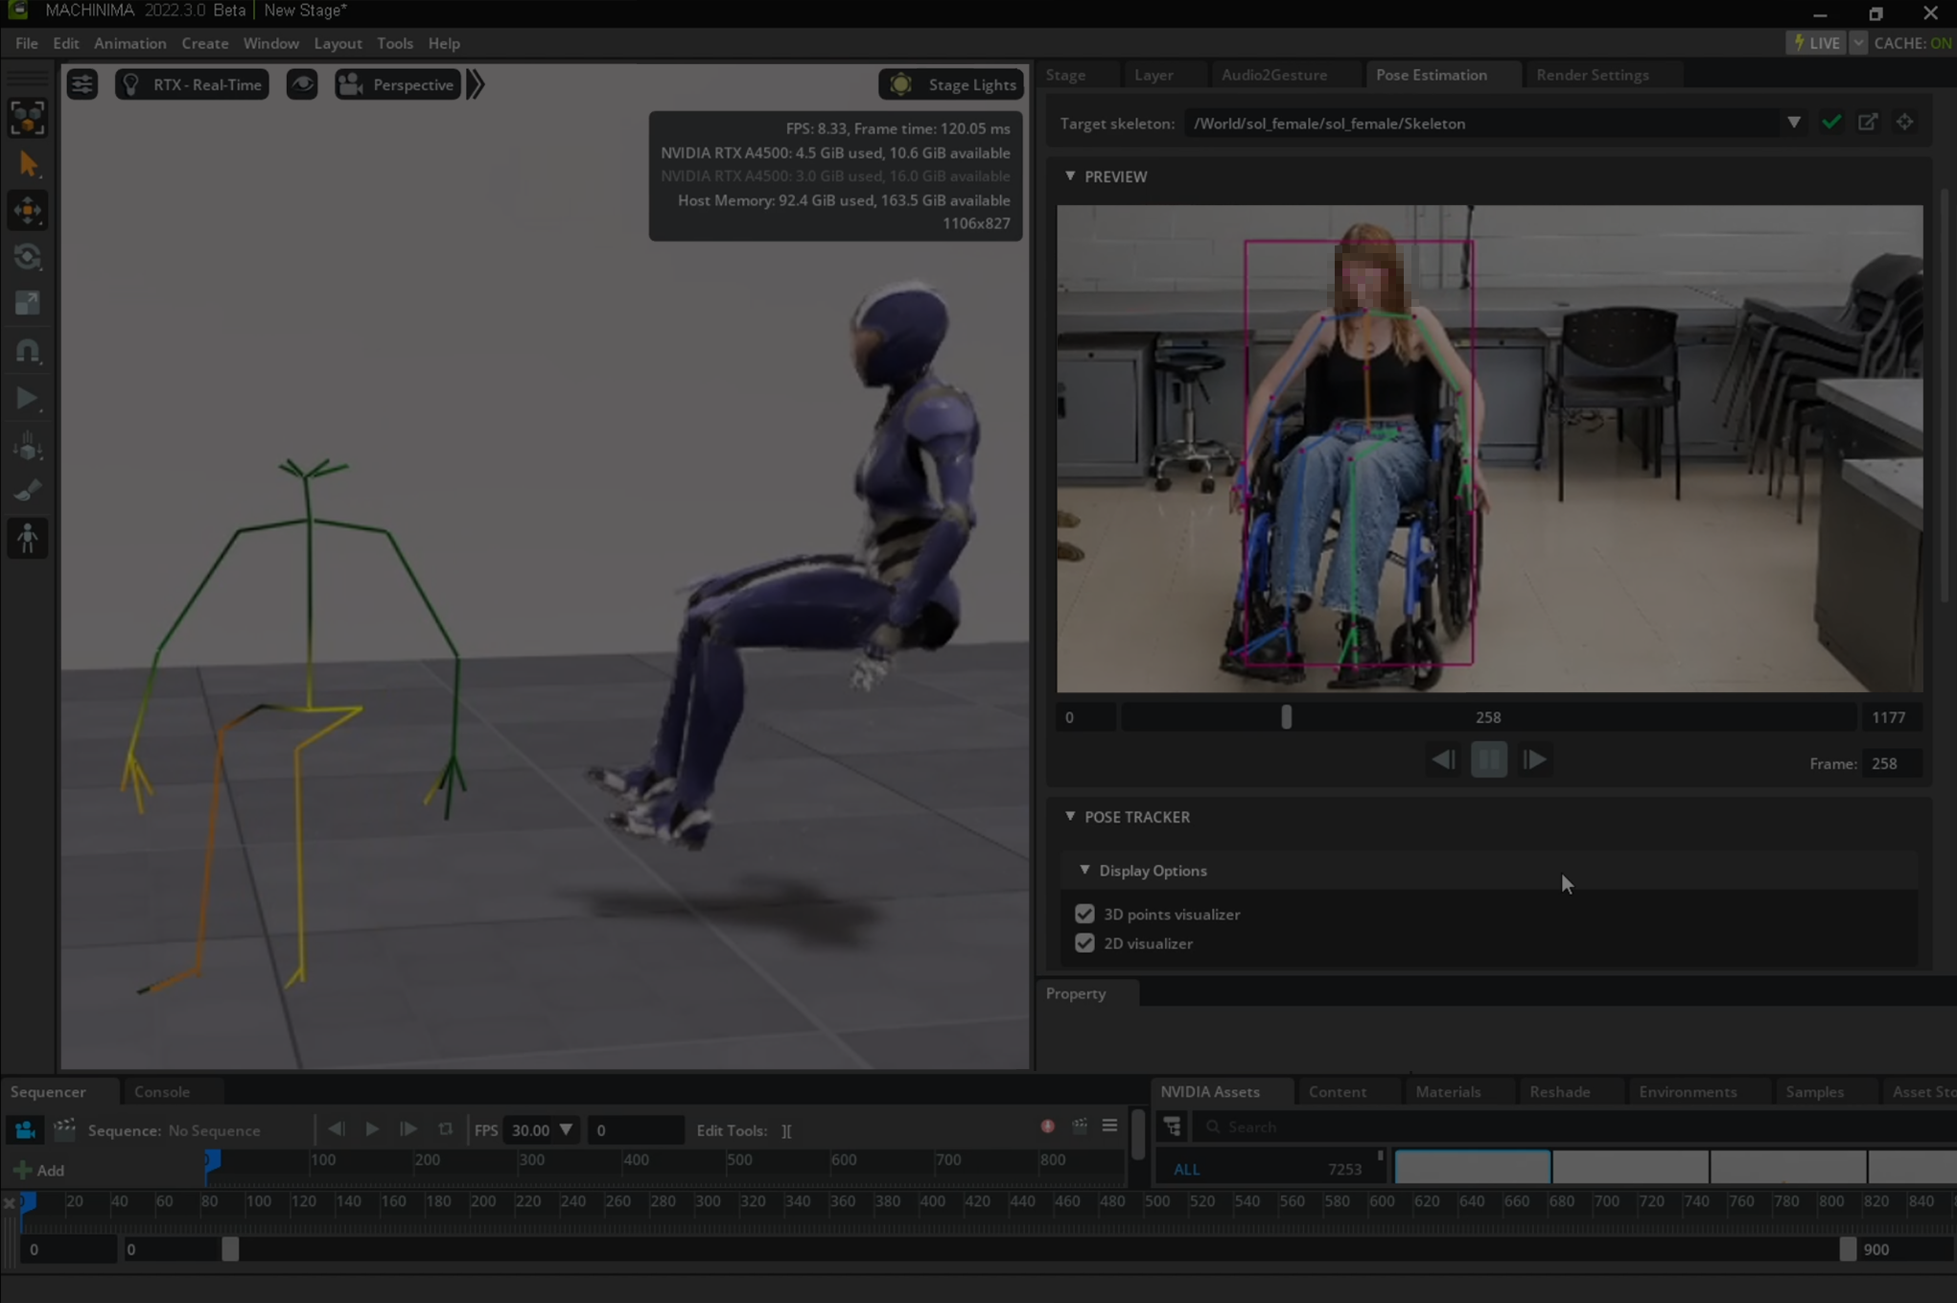Click the Scale tool icon
Image resolution: width=1957 pixels, height=1303 pixels.
[28, 303]
